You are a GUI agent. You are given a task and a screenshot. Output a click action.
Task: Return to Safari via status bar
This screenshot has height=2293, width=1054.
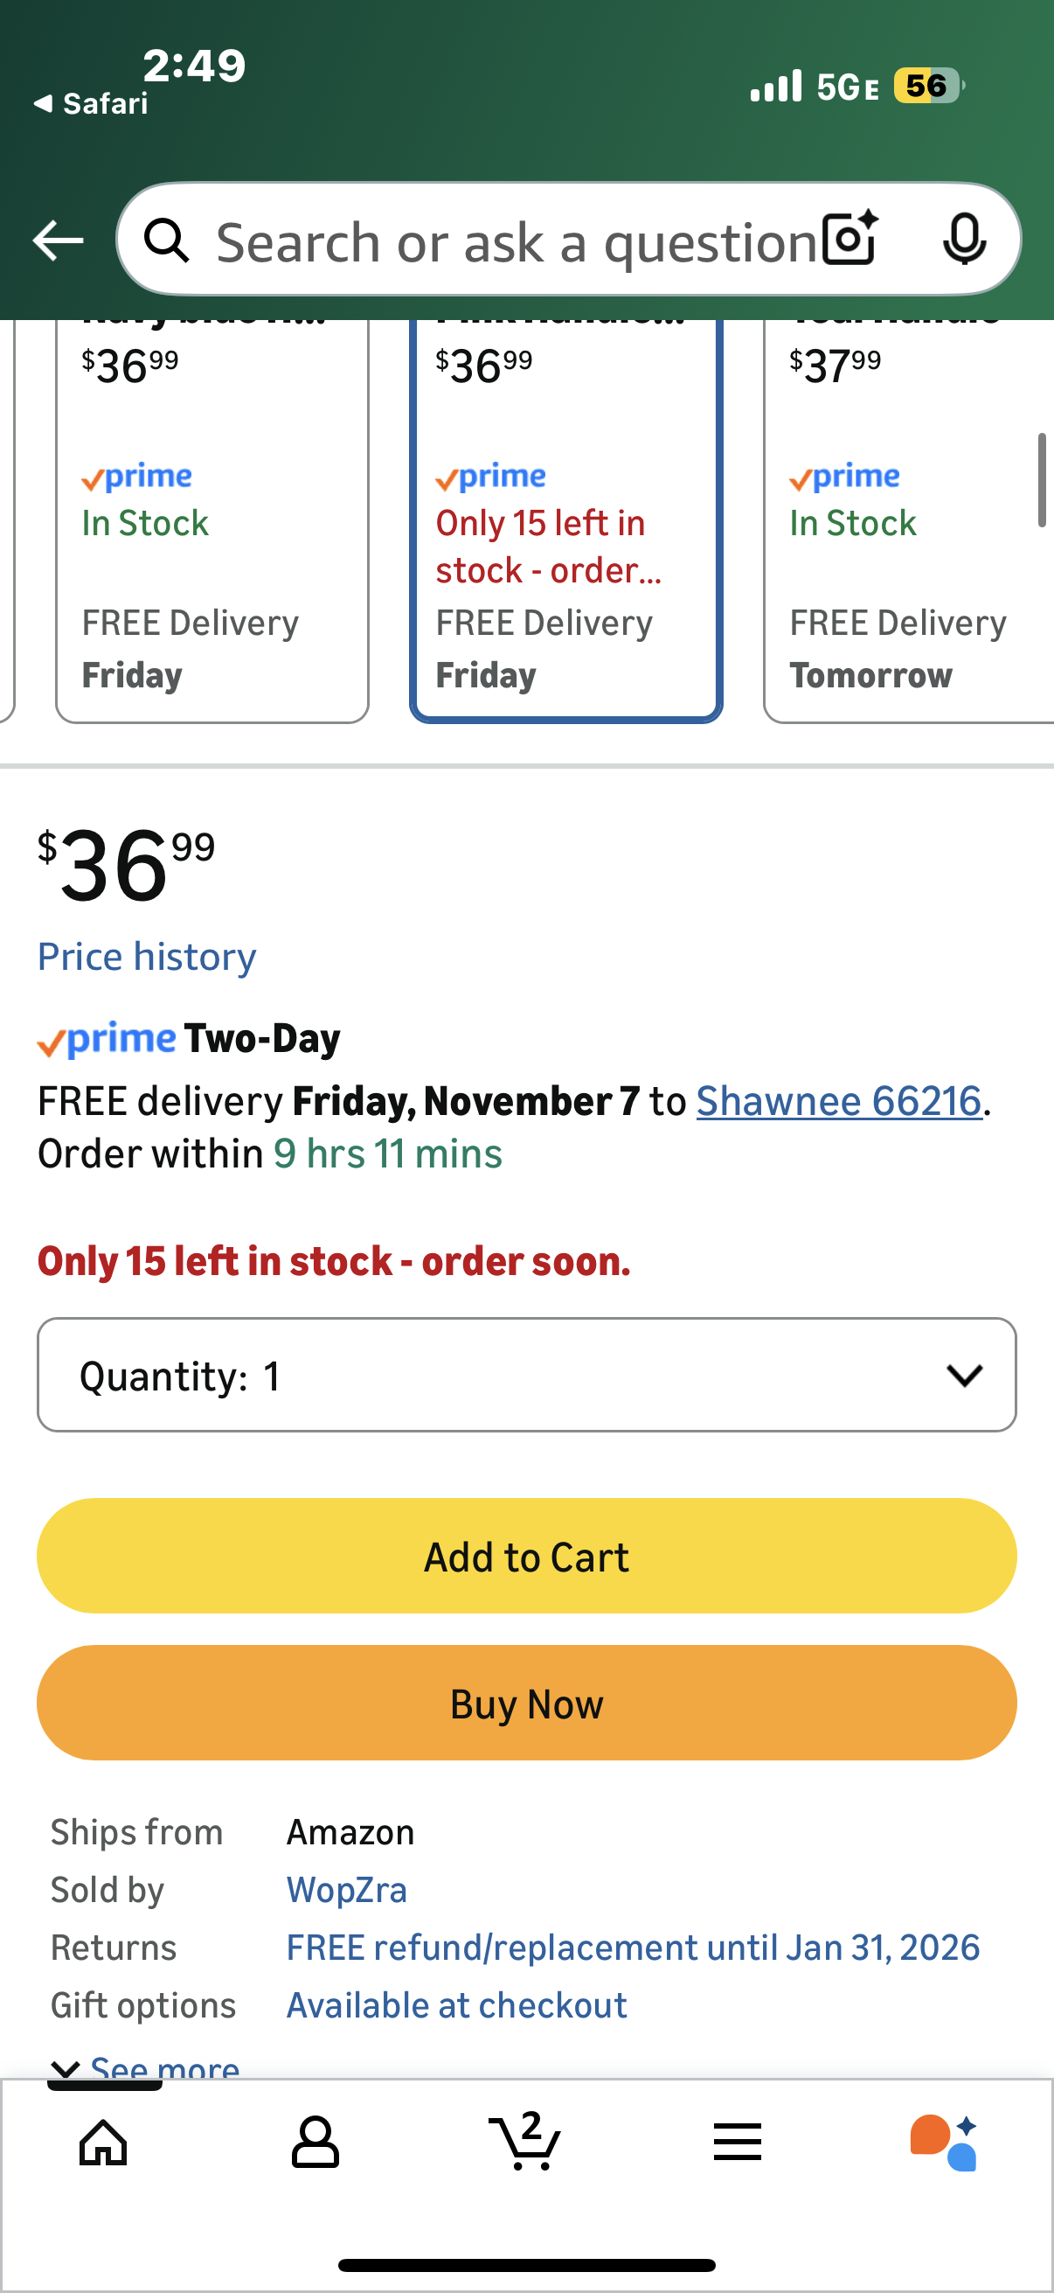coord(91,104)
